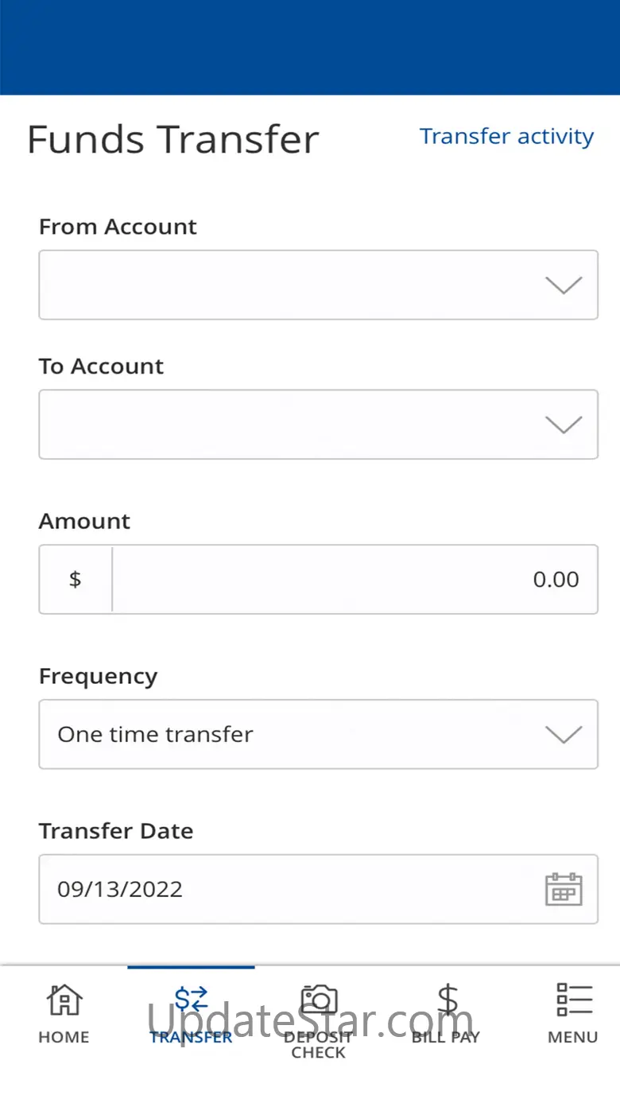This screenshot has width=620, height=1103.
Task: Open the Menu list icon
Action: point(574,1000)
